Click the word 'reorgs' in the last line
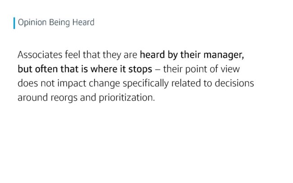Viewport: 293px width, 183px height. pos(64,98)
